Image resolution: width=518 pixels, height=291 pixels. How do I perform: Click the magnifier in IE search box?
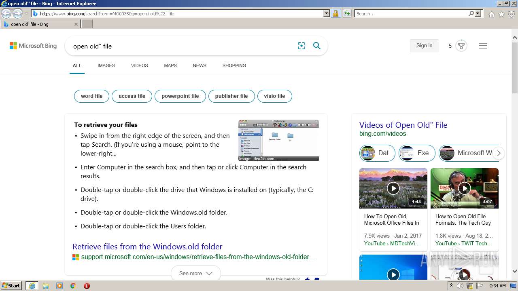[x=471, y=13]
